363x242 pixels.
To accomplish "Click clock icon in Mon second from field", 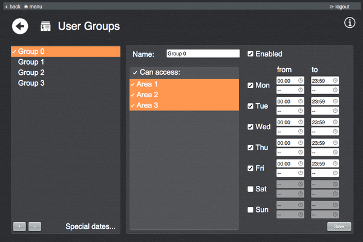I will click(300, 90).
